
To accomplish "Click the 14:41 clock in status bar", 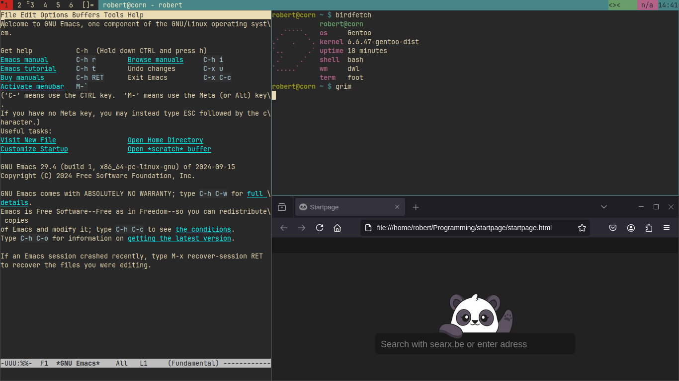I will pyautogui.click(x=668, y=5).
